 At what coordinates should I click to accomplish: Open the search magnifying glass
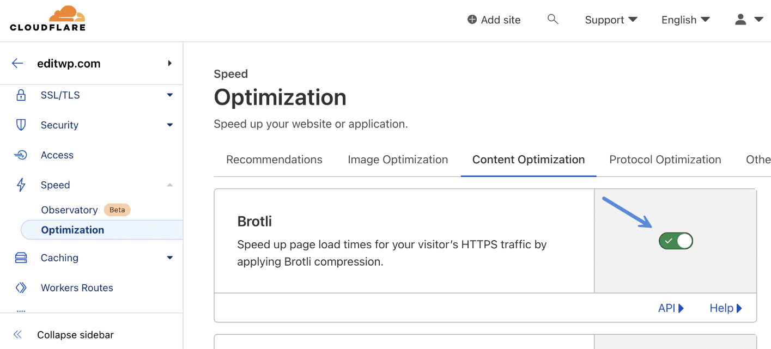click(x=553, y=19)
